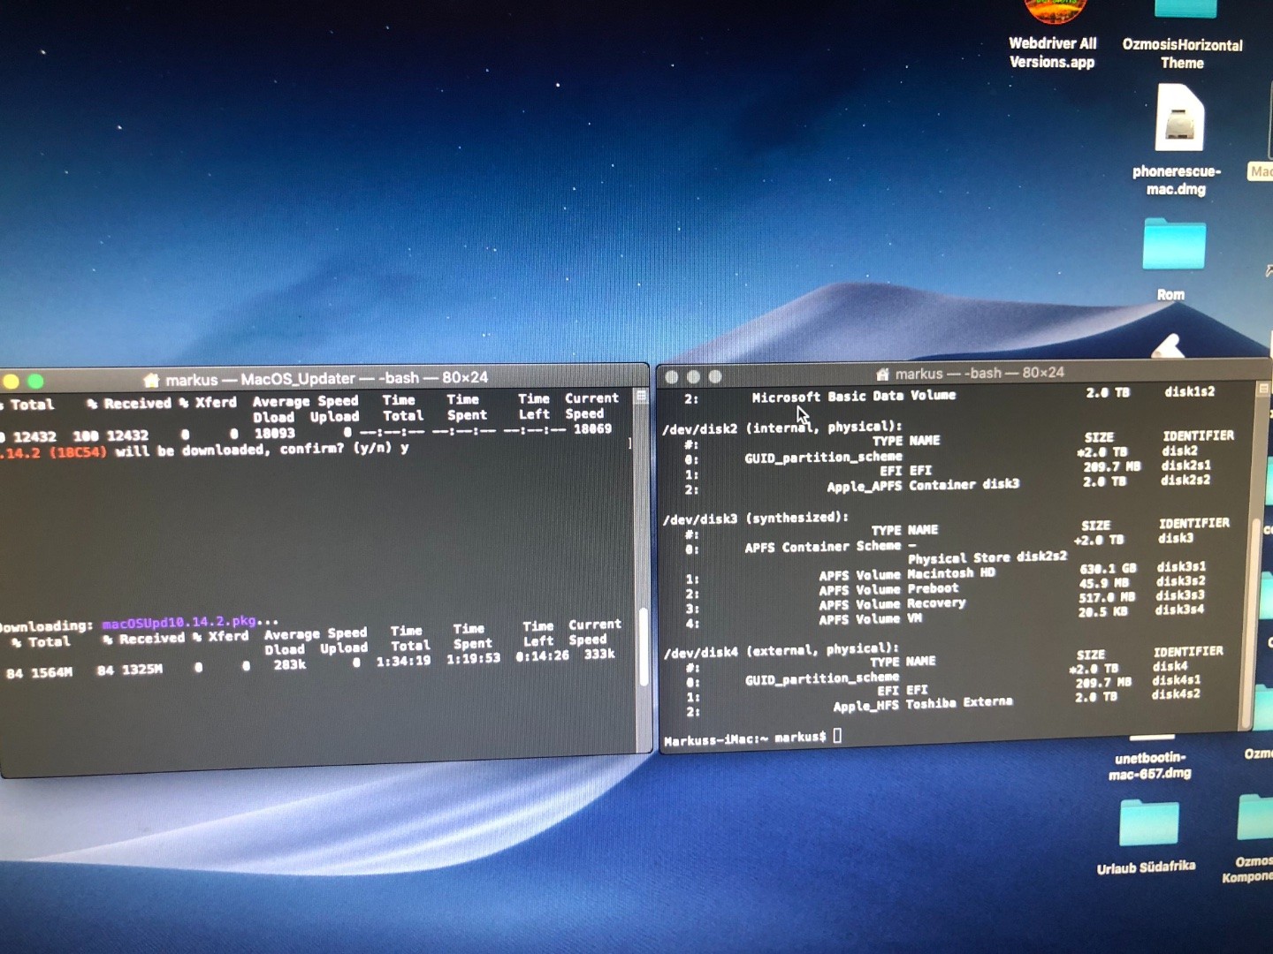Image resolution: width=1273 pixels, height=954 pixels.
Task: Click the home icon in the diskutil terminal title
Action: (881, 374)
